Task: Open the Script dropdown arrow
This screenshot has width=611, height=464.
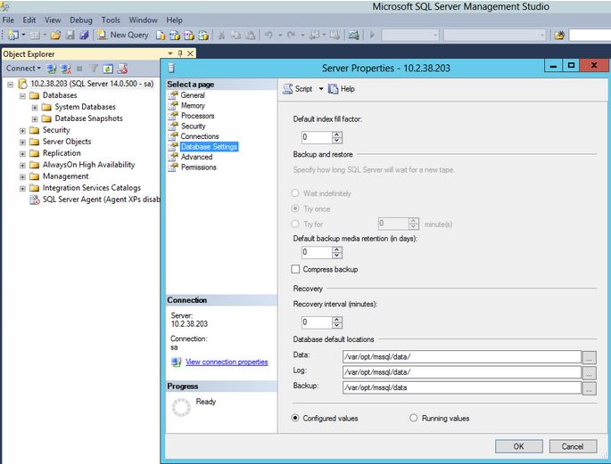Action: click(x=321, y=89)
